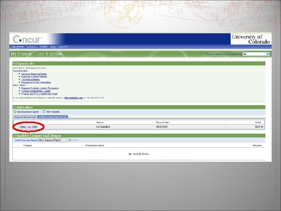281x211 pixels.
Task: Open the Profile menu item
Action: 43,46
